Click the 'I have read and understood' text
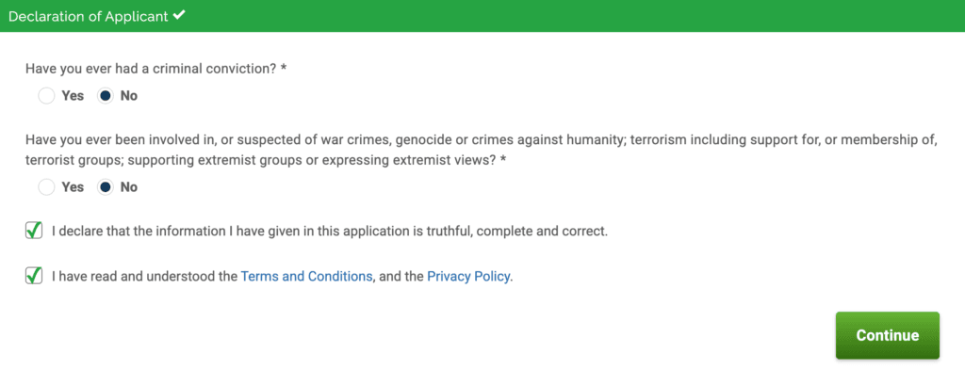The image size is (965, 385). point(145,277)
